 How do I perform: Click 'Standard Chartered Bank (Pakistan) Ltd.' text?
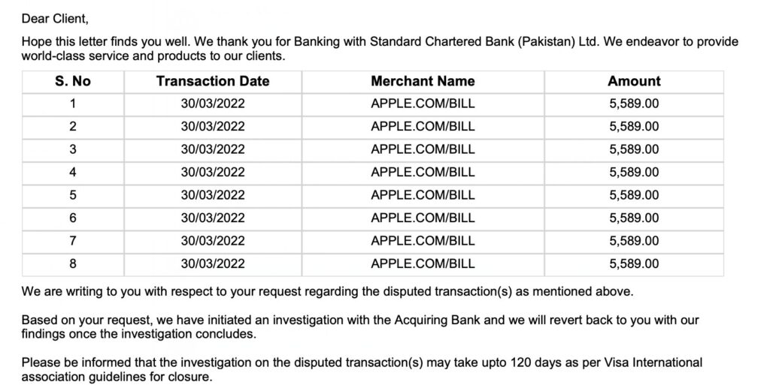[485, 41]
